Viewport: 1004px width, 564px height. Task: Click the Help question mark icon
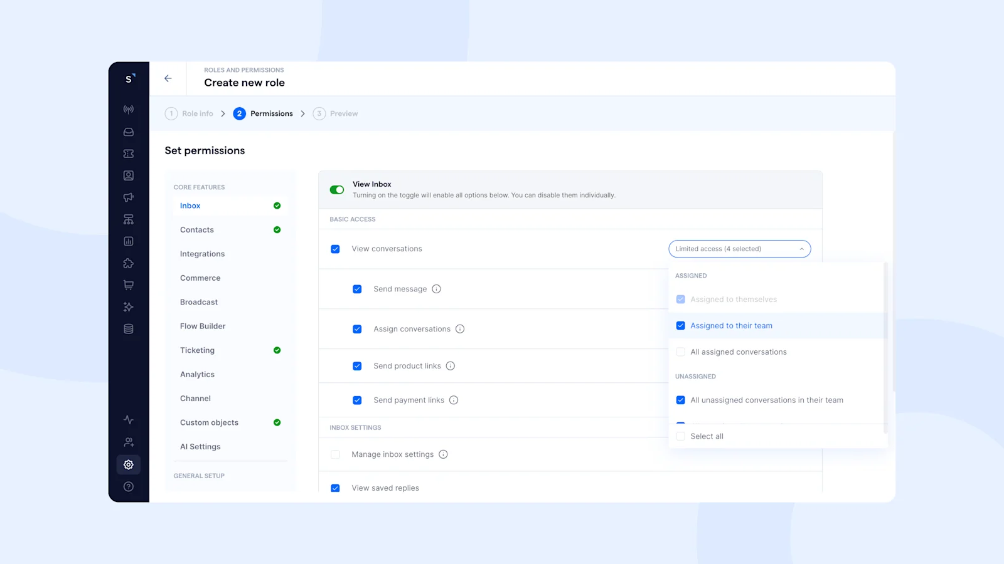click(128, 486)
